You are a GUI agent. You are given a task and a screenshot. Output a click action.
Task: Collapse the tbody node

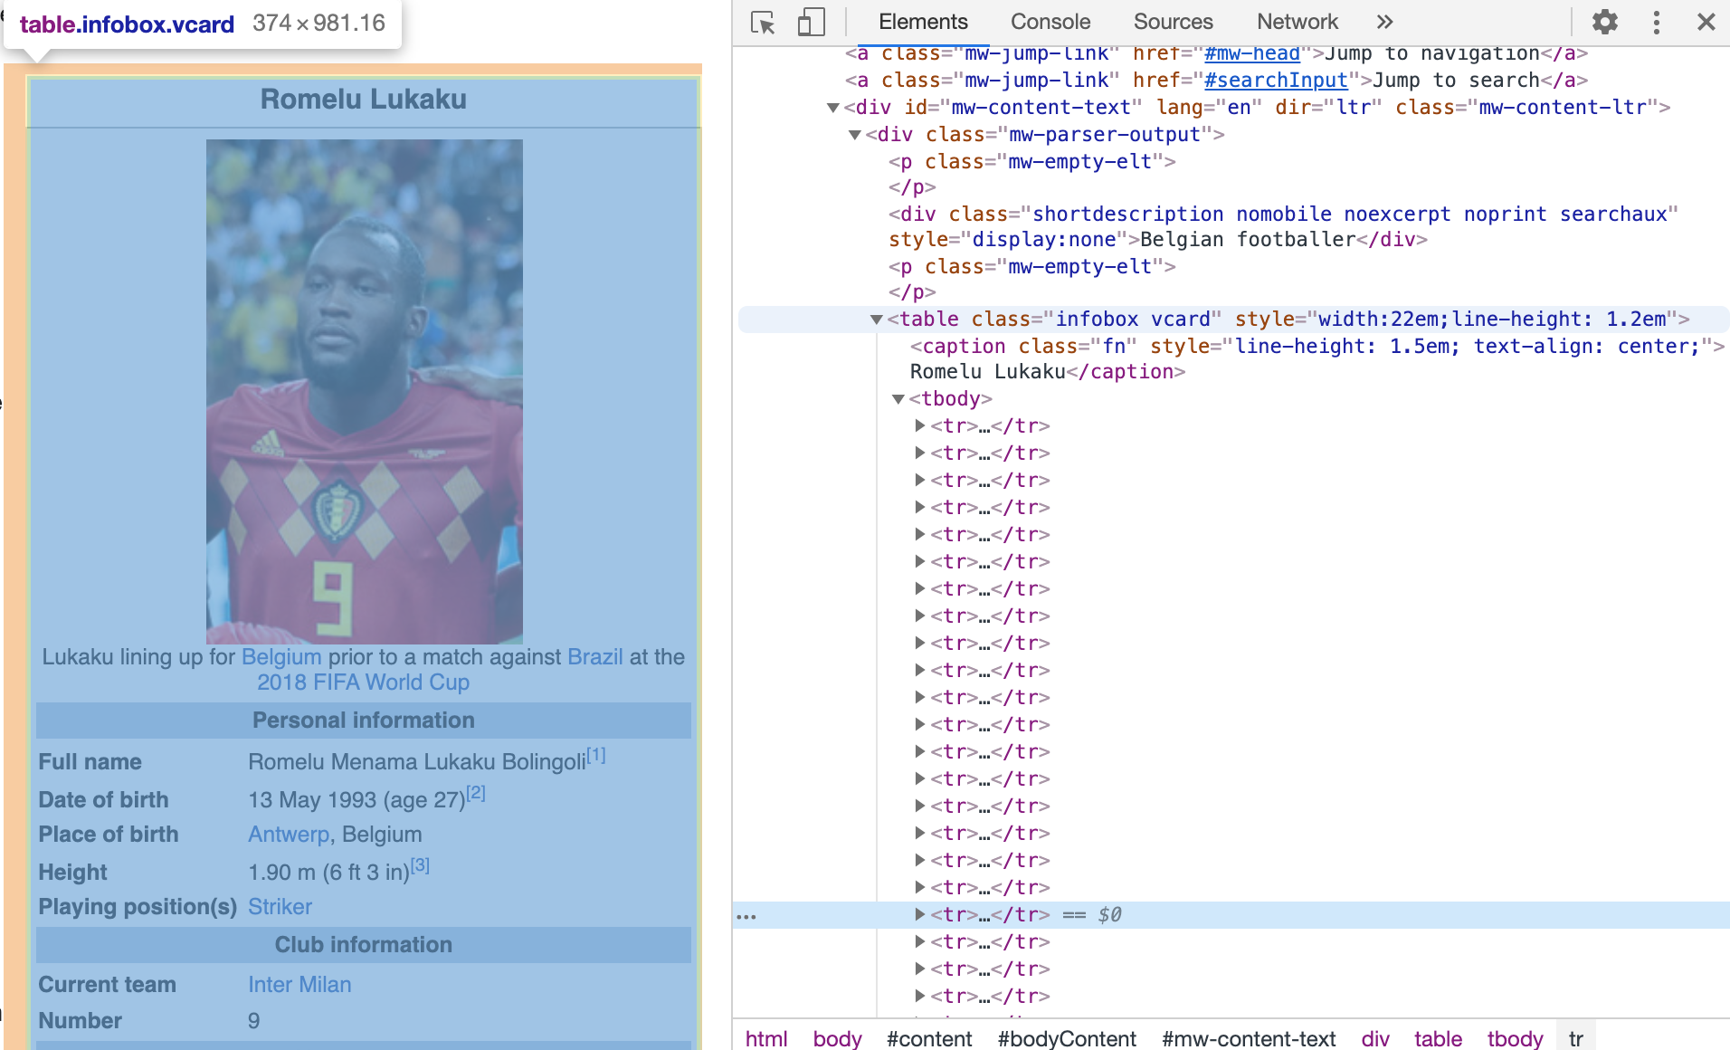pyautogui.click(x=898, y=399)
